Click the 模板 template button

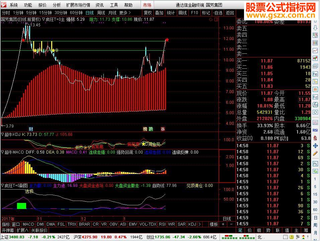(x=214, y=224)
